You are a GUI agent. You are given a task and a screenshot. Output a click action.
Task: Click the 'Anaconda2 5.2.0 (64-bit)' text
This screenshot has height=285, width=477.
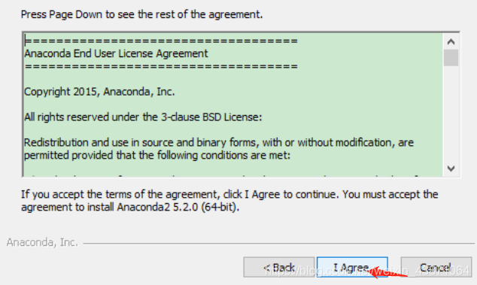click(178, 207)
